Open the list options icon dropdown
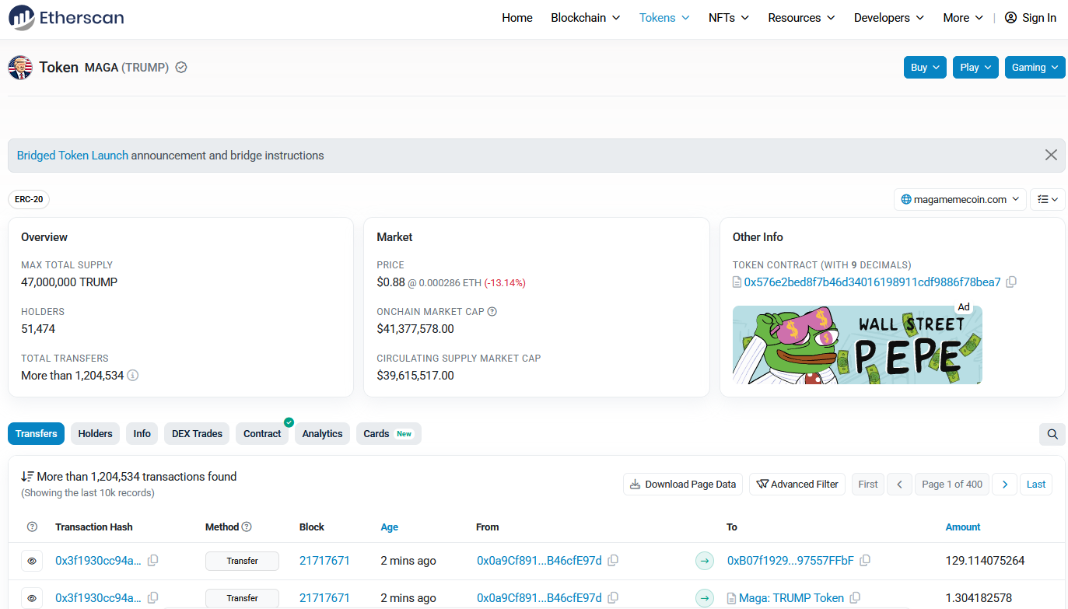Image resolution: width=1068 pixels, height=609 pixels. click(x=1048, y=199)
